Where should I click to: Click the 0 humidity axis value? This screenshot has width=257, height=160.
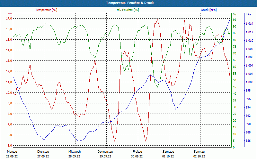pyautogui.click(x=234, y=148)
